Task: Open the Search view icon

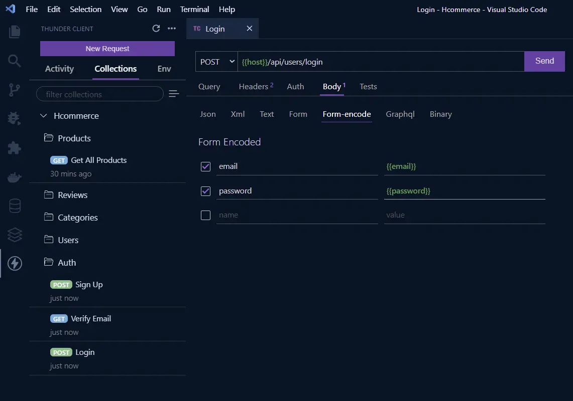Action: coord(14,61)
